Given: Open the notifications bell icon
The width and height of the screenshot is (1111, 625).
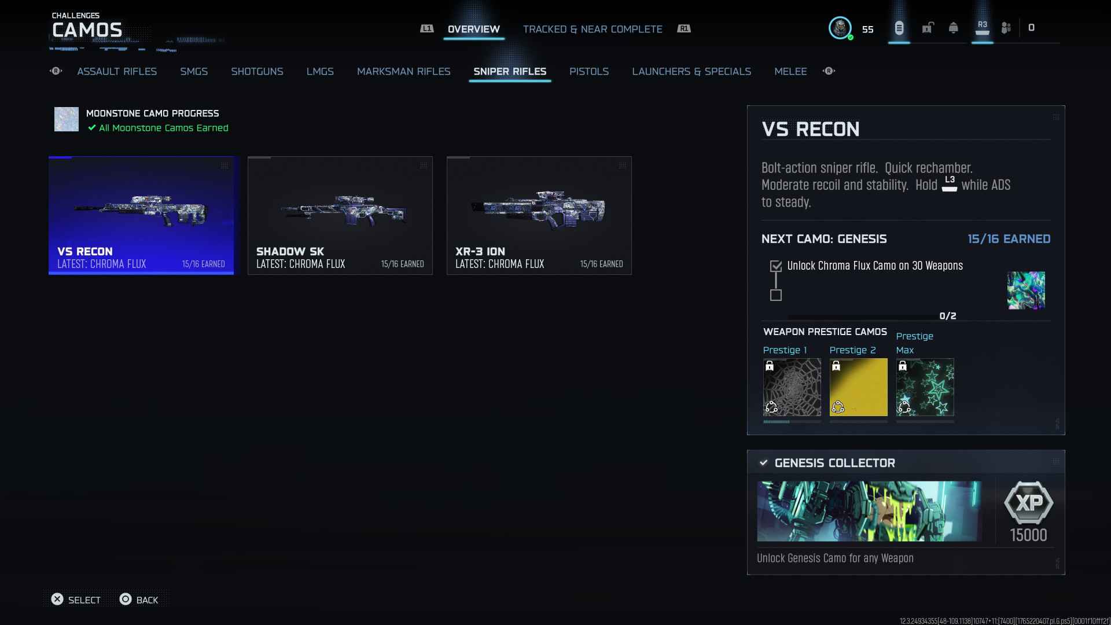Looking at the screenshot, I should (953, 28).
